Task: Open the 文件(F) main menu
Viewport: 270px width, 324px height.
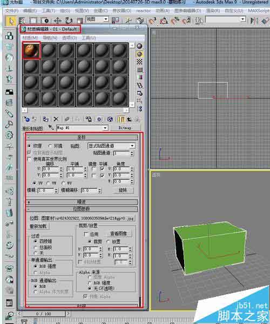Action: [11, 10]
